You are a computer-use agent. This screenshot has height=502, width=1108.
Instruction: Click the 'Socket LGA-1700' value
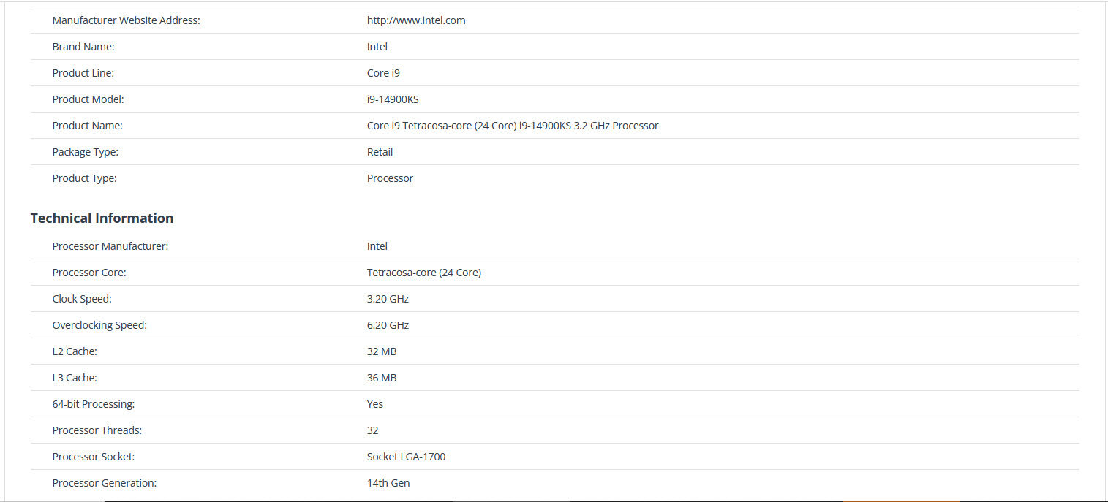point(406,457)
